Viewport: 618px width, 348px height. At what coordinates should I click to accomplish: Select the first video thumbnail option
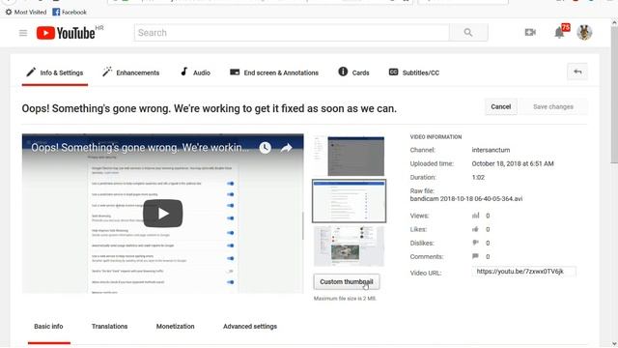[349, 157]
